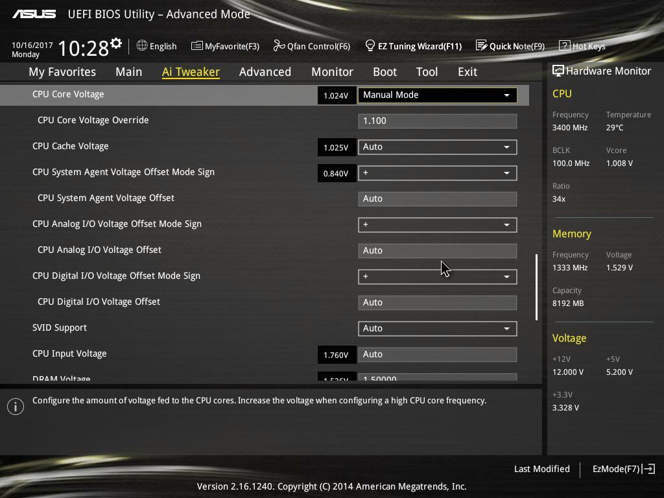
Task: Click the 1333 MHz memory frequency value
Action: (x=570, y=268)
